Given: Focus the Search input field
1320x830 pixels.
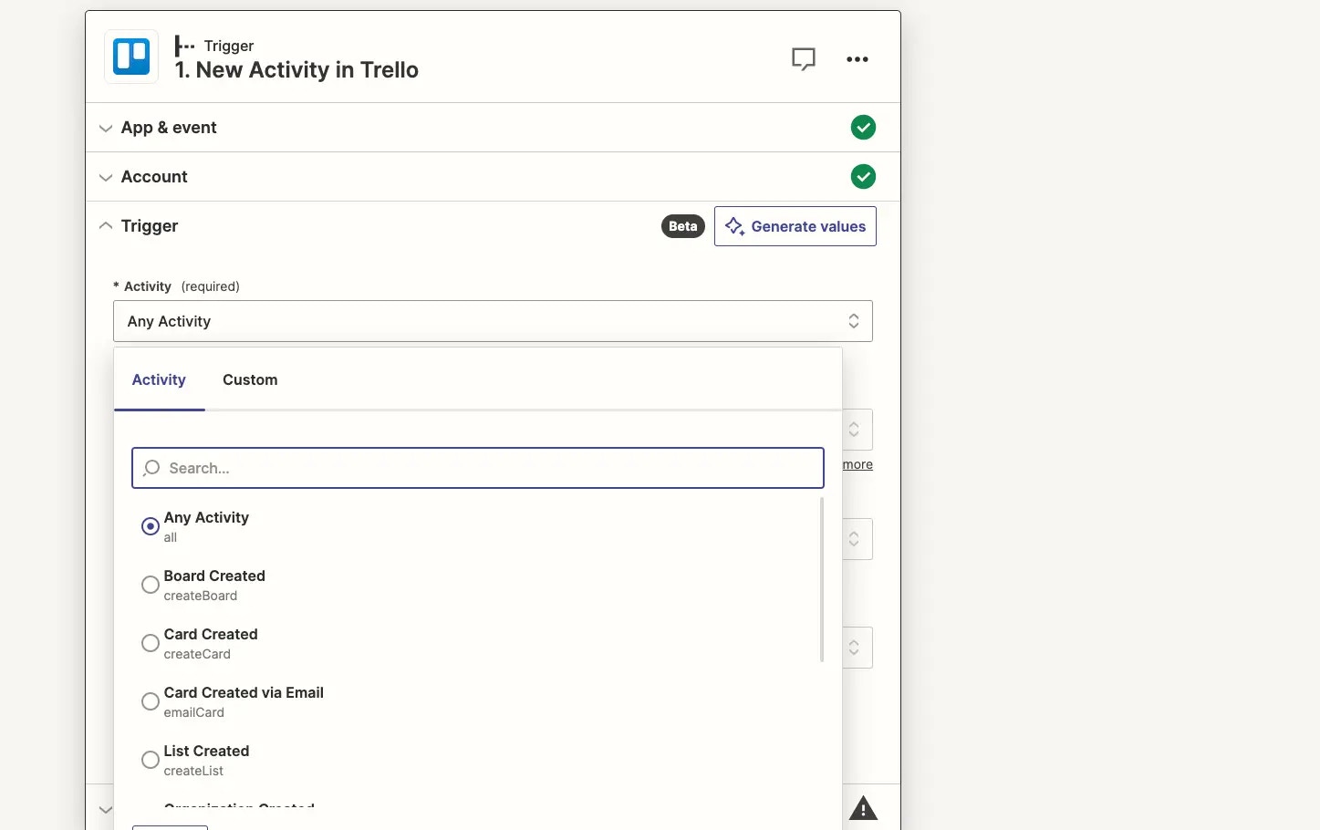Looking at the screenshot, I should [478, 468].
